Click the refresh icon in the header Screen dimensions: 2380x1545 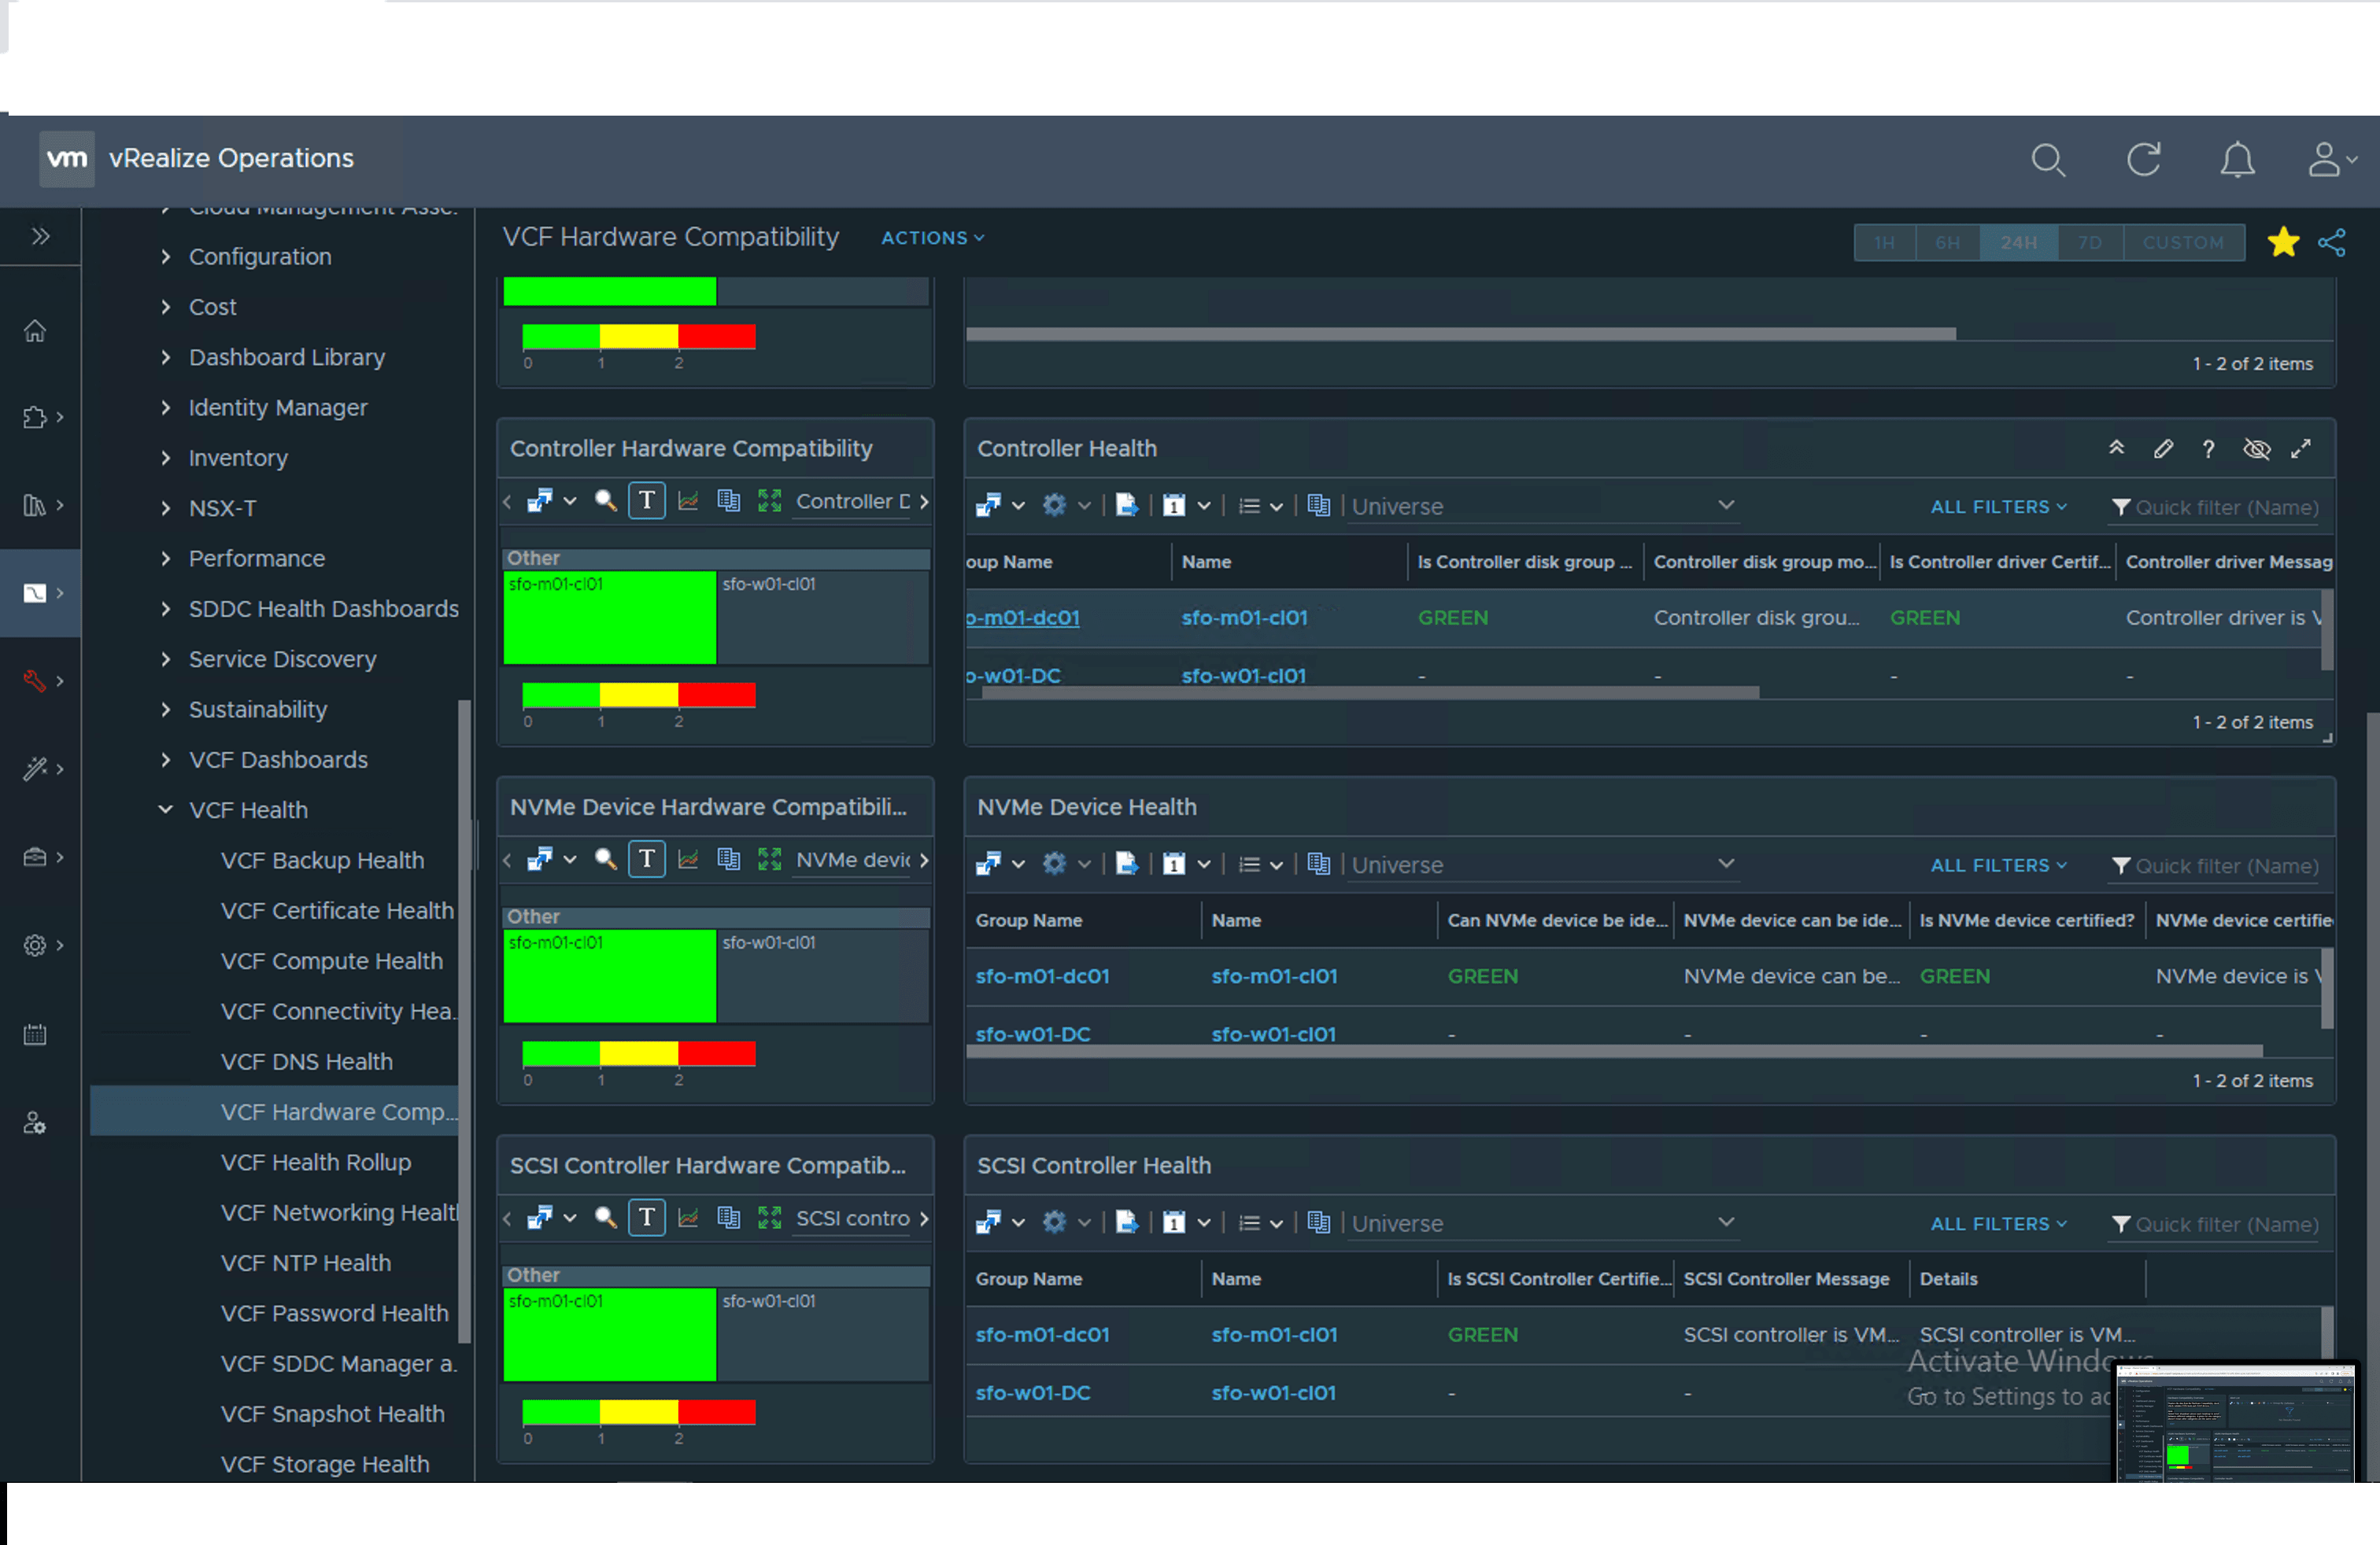pos(2143,160)
